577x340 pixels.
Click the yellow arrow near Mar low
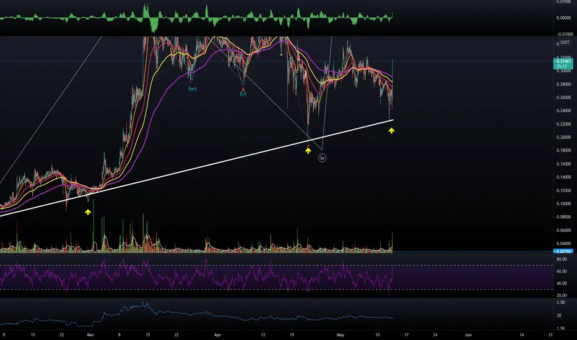[x=88, y=212]
